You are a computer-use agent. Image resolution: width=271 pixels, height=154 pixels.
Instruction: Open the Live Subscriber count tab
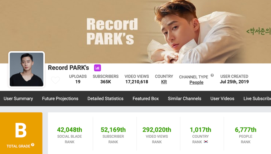257,99
